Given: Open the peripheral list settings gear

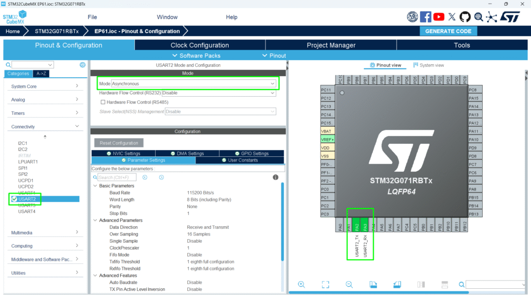Looking at the screenshot, I should 82,65.
